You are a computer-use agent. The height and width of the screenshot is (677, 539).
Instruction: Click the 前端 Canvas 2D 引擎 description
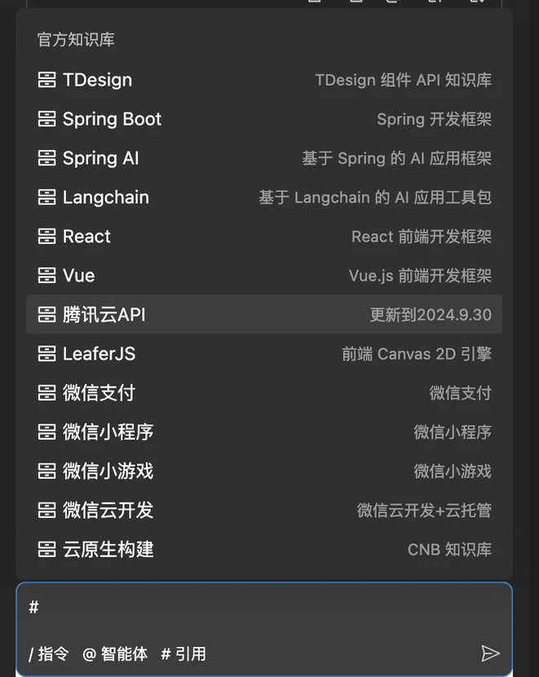click(x=417, y=354)
